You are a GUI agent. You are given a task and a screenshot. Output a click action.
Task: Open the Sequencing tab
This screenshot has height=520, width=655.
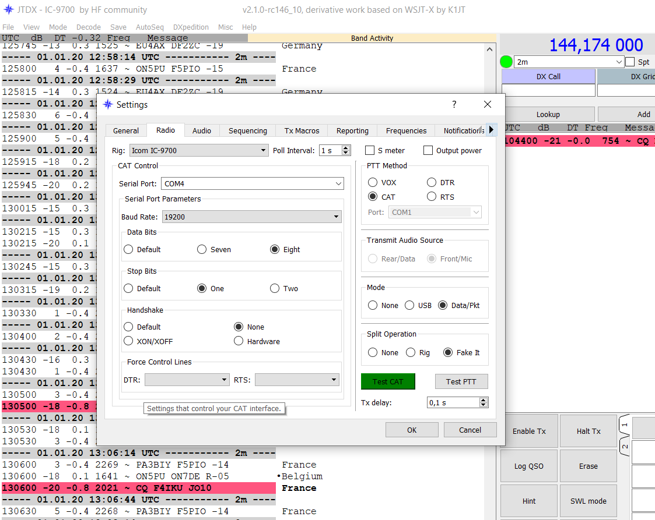[x=248, y=131]
